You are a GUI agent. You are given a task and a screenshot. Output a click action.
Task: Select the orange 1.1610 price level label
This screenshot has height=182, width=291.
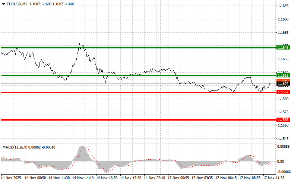(x=283, y=81)
